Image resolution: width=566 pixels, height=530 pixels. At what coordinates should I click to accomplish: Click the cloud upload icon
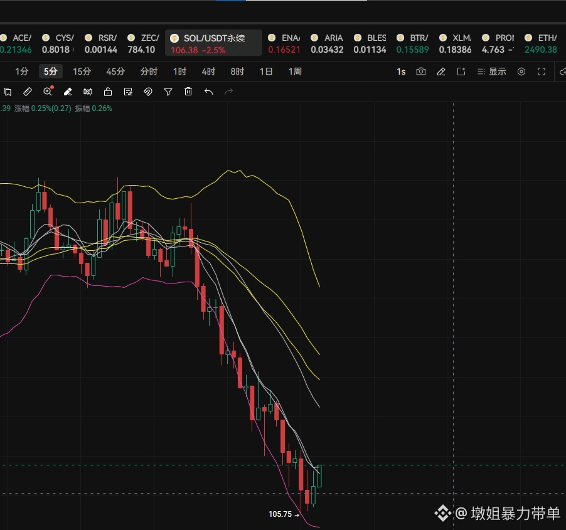(562, 72)
